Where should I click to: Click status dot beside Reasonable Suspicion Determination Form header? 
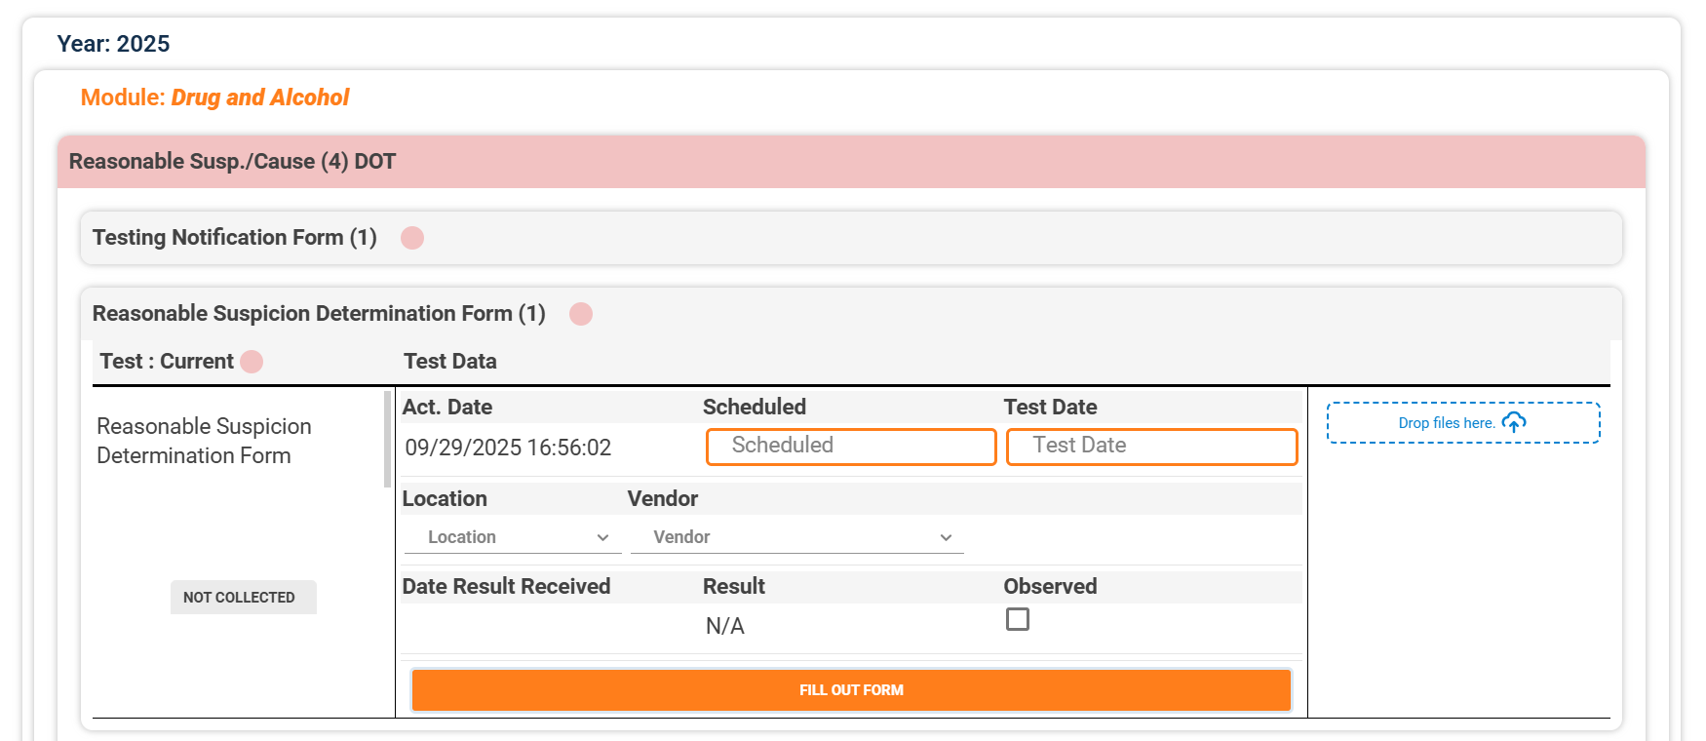pos(581,314)
